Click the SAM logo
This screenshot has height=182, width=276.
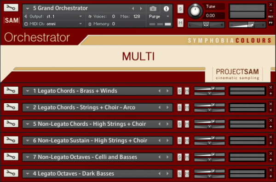point(11,20)
